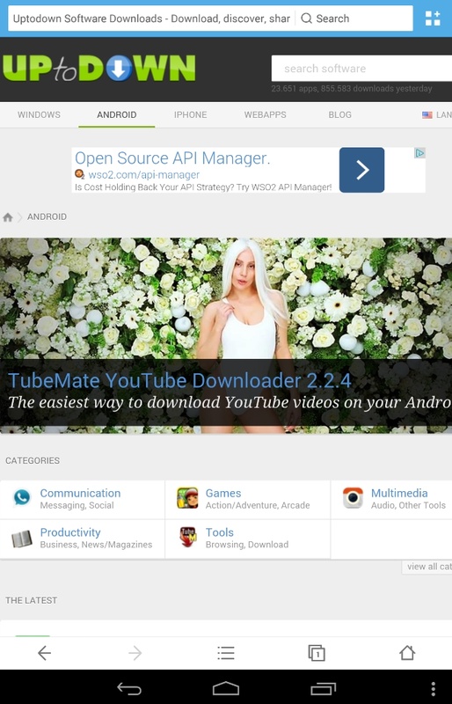Open the BLOG tab
This screenshot has width=452, height=704.
point(339,114)
